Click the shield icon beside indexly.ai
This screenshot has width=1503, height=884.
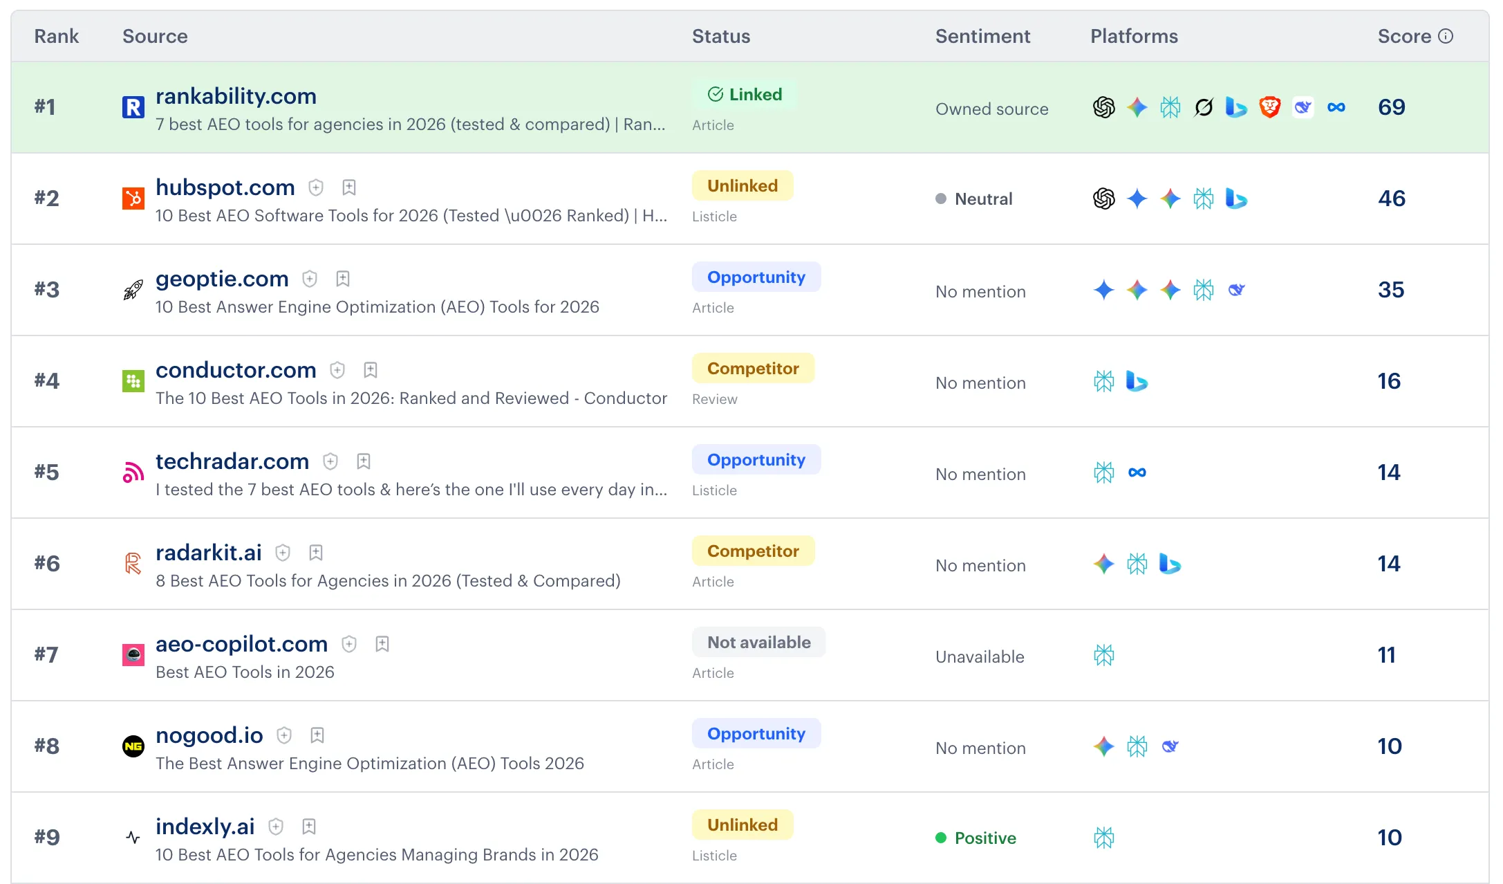coord(276,827)
